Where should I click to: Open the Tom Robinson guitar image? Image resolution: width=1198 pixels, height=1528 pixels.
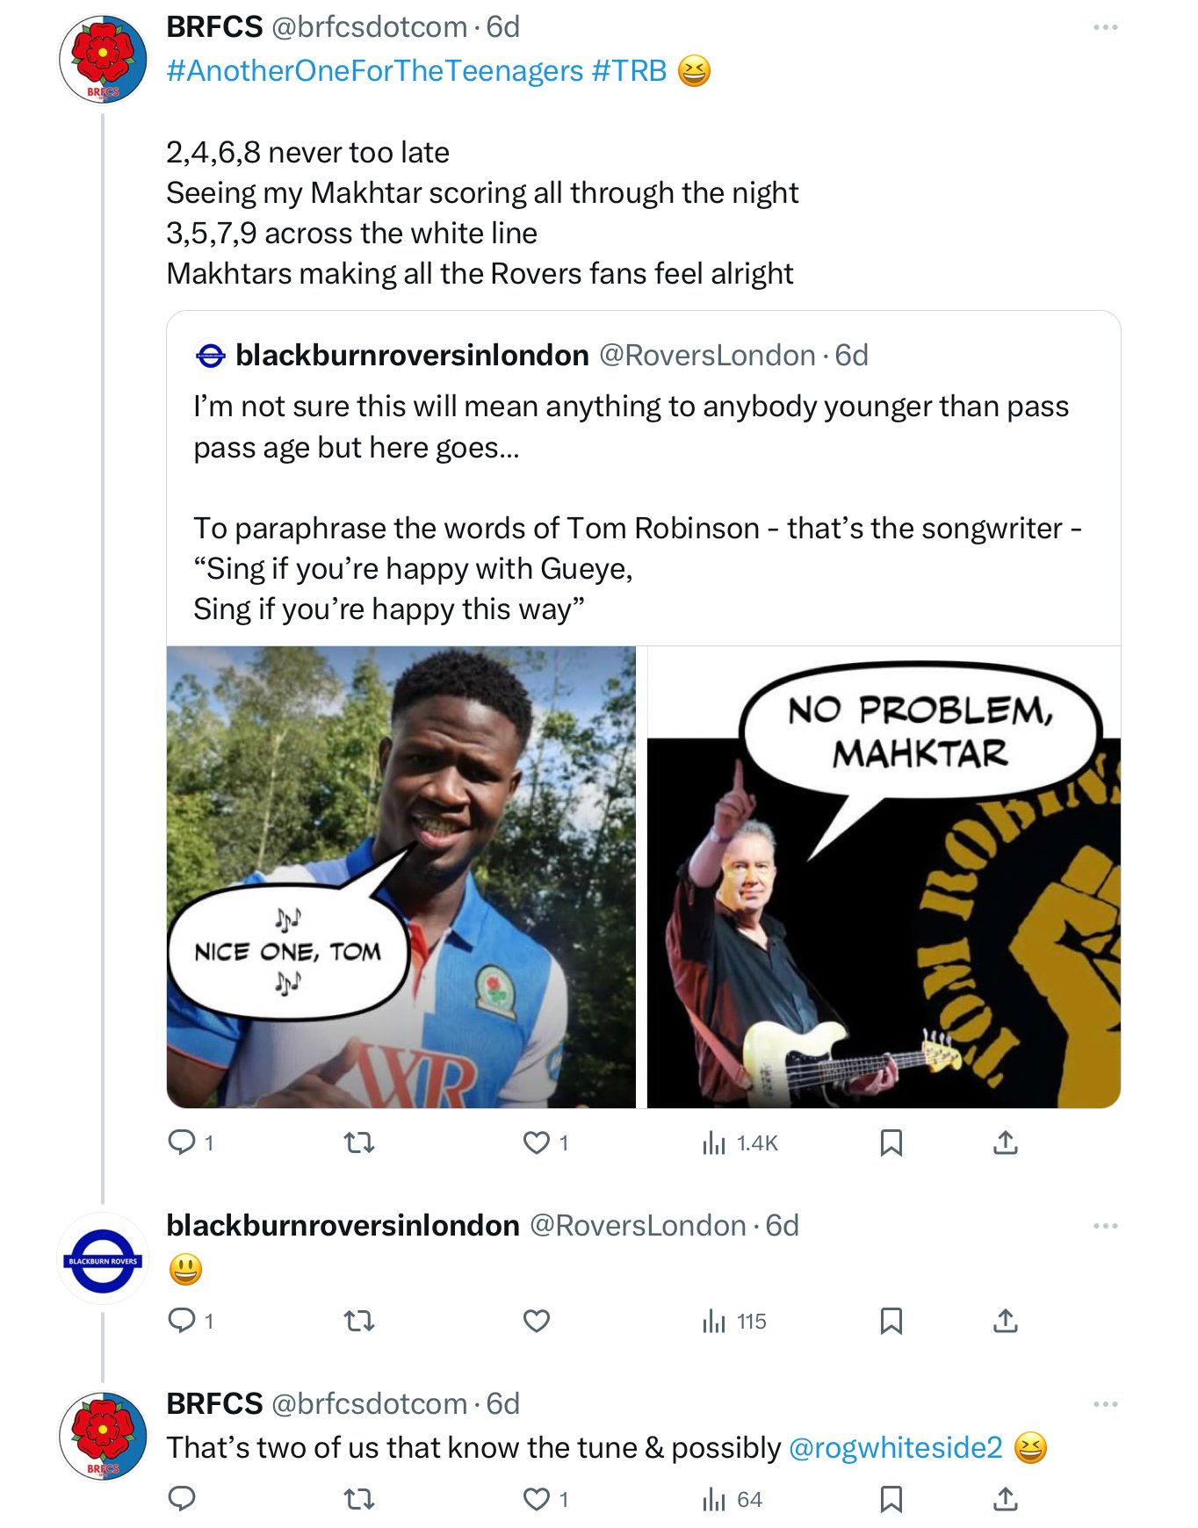pyautogui.click(x=884, y=876)
